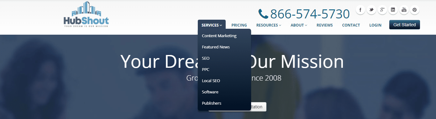Click the phone handset icon
Viewport: 436px width, 119px height.
[263, 14]
